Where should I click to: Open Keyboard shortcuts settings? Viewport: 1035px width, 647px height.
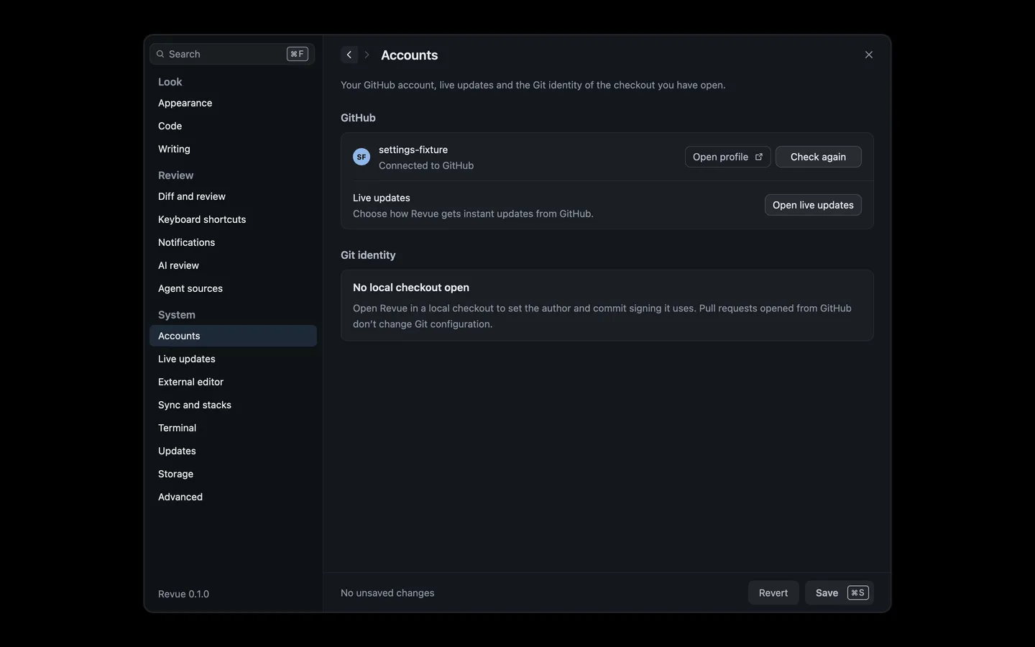click(x=233, y=219)
